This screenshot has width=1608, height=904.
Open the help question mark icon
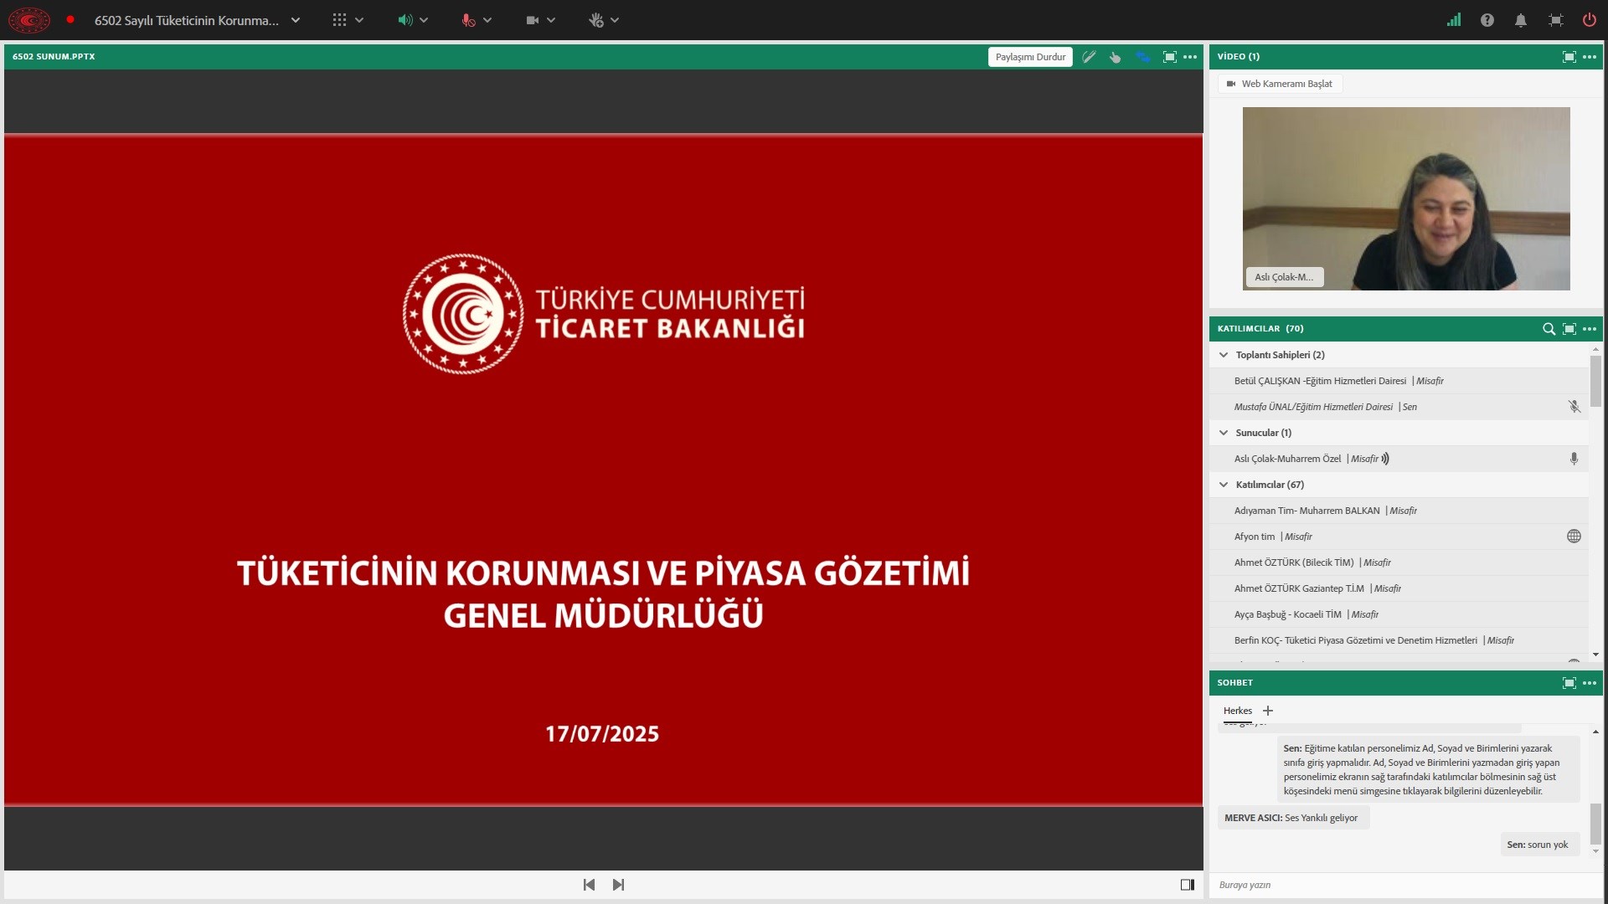[x=1487, y=20]
